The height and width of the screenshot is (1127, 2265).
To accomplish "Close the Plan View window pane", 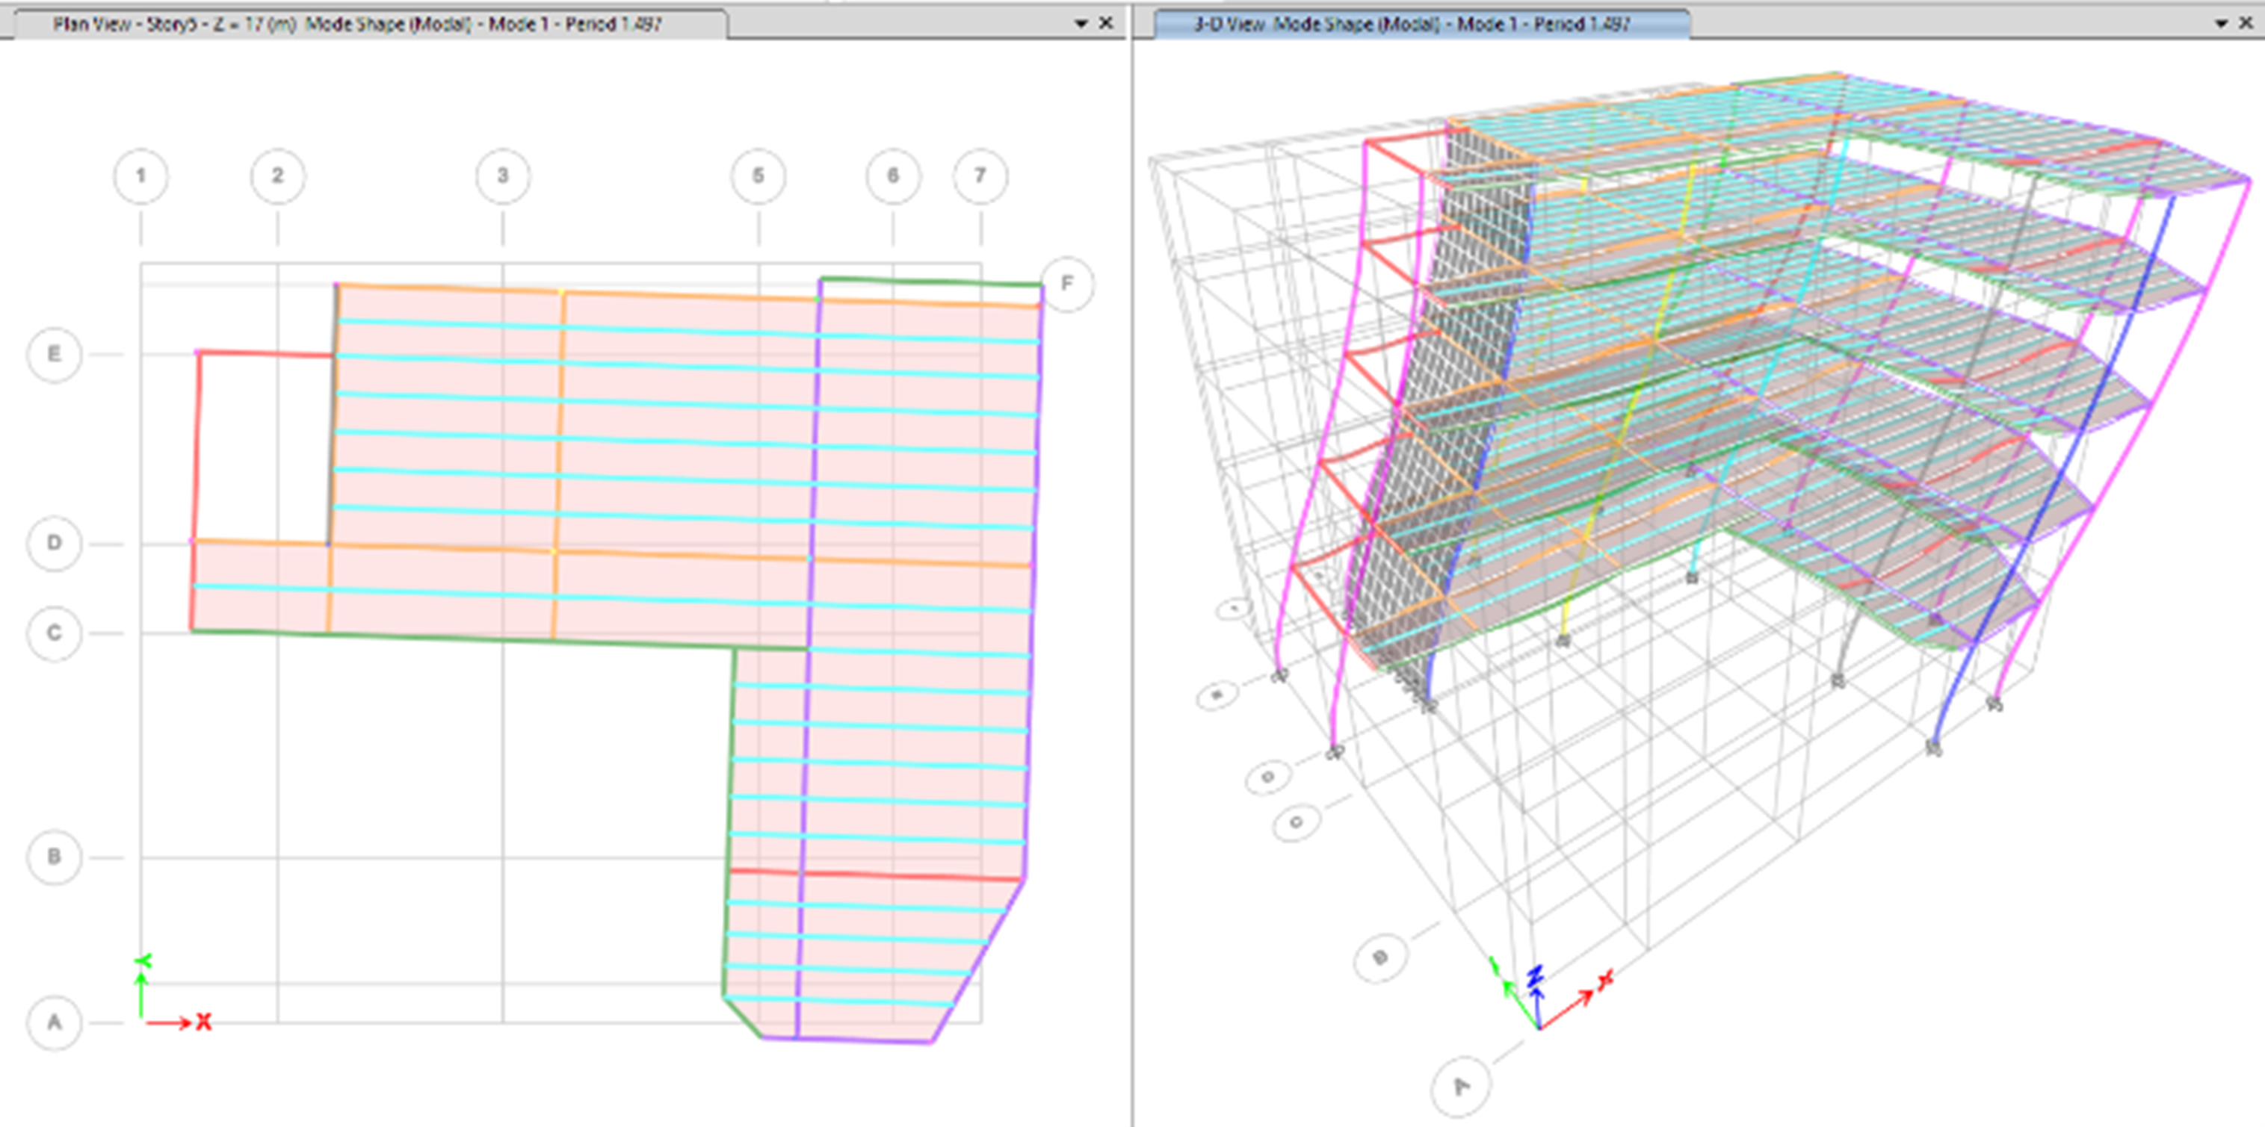I will (1106, 24).
